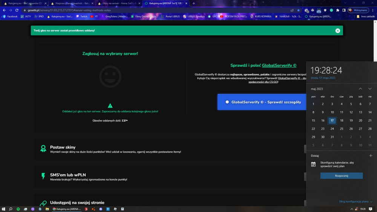Dismiss the green vote success notification

coord(337,31)
